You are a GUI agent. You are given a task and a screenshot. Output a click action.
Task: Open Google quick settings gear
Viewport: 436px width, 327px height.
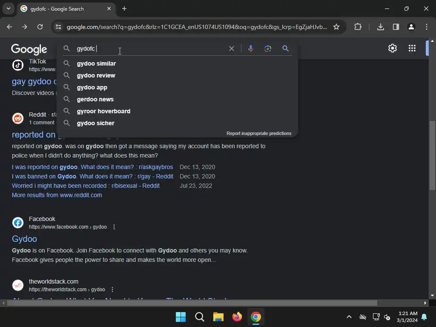pos(392,48)
